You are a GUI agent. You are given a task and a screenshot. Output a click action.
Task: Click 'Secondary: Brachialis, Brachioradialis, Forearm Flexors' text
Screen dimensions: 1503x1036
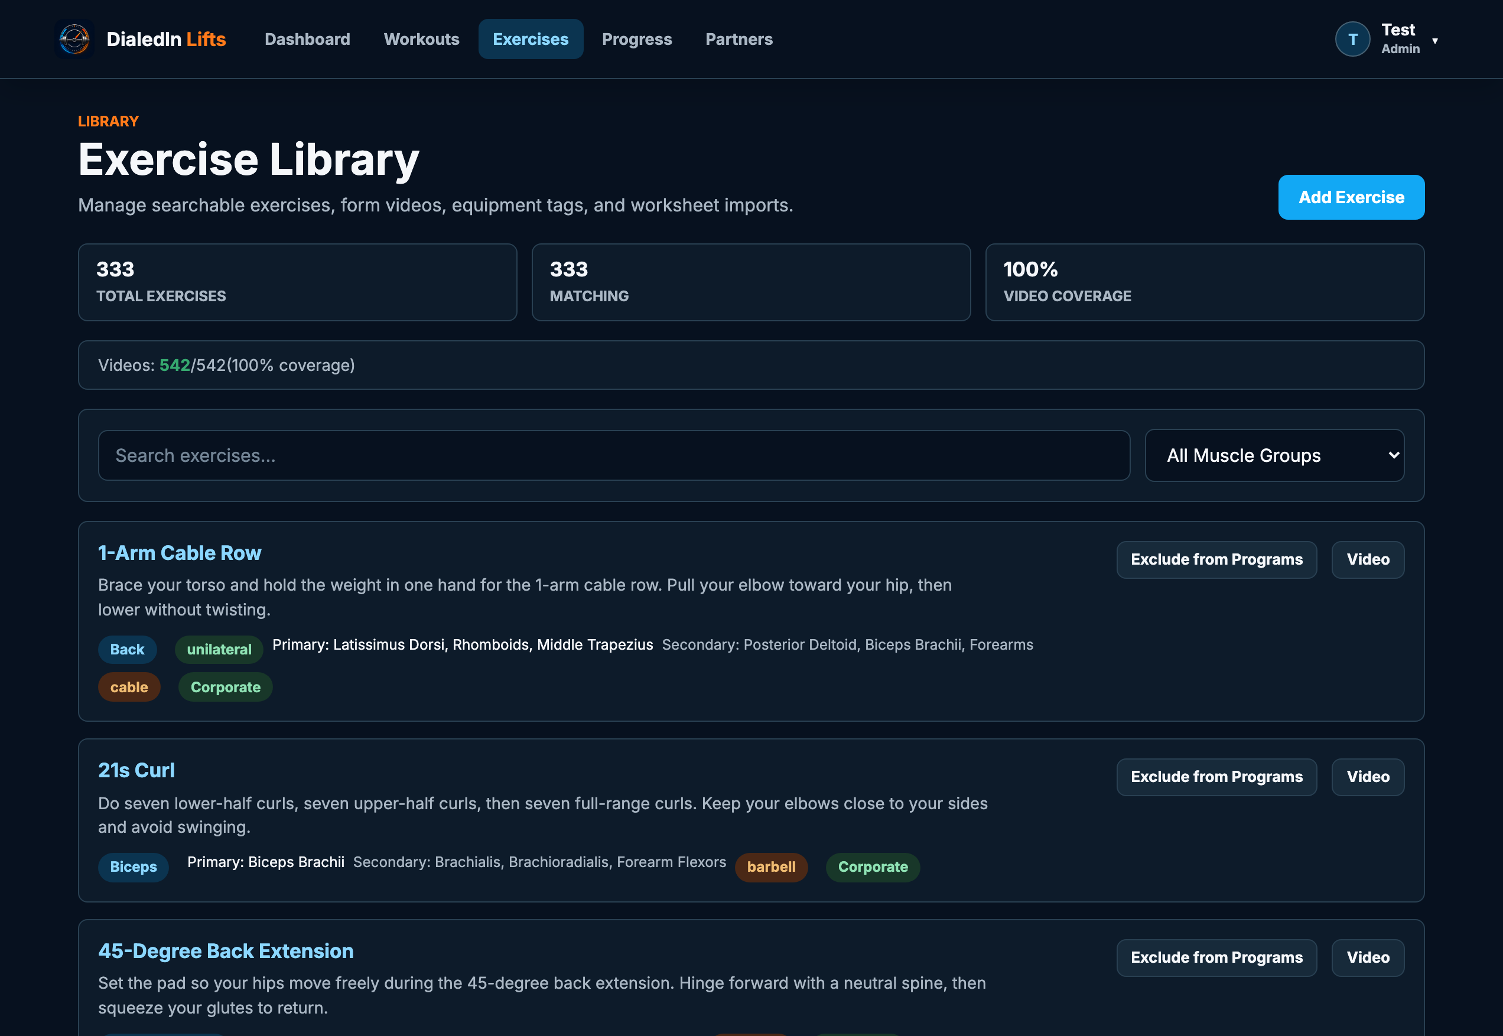click(539, 862)
